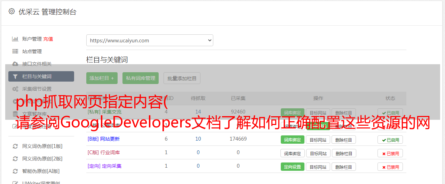
Task: Click the 操作 column header
Action: pos(318,98)
